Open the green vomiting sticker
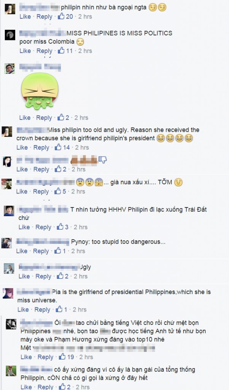This screenshot has height=390, width=229. [40, 91]
